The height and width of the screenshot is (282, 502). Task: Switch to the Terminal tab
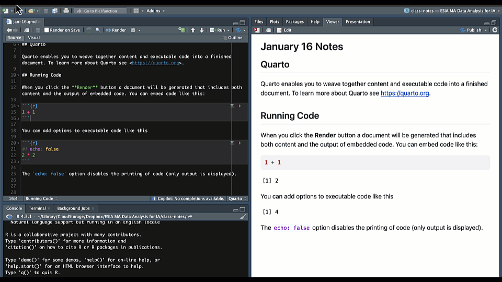pos(37,208)
